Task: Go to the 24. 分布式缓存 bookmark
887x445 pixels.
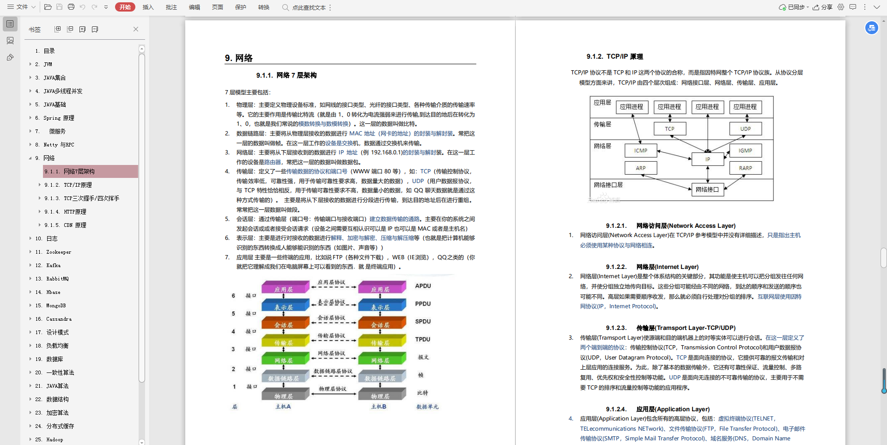Action: tap(55, 426)
